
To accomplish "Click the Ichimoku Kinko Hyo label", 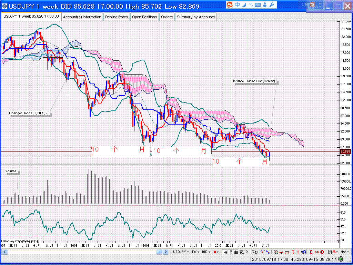I will click(255, 81).
